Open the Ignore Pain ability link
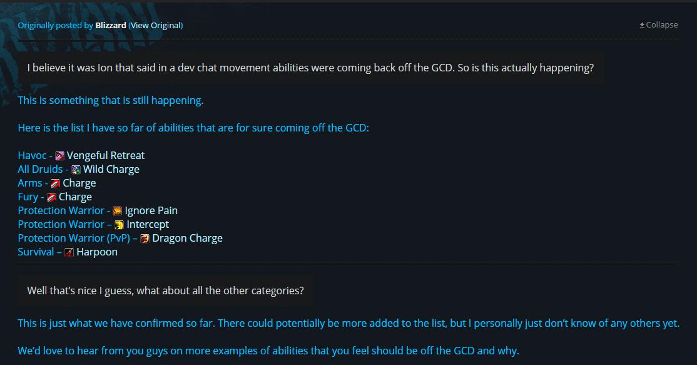This screenshot has height=365, width=697. [151, 210]
